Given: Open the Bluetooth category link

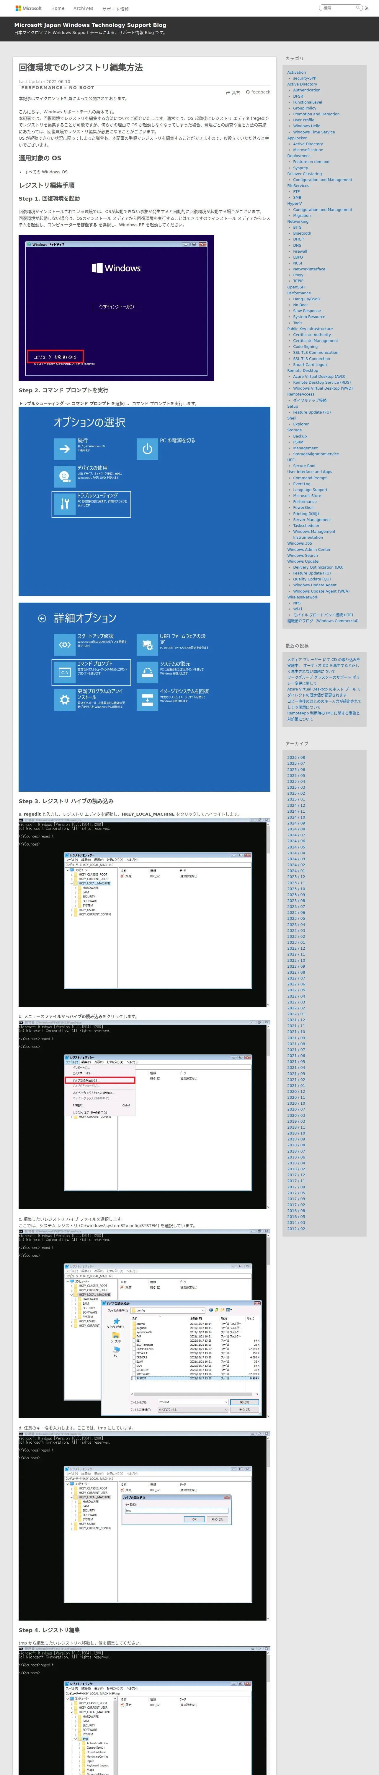Looking at the screenshot, I should coord(302,234).
